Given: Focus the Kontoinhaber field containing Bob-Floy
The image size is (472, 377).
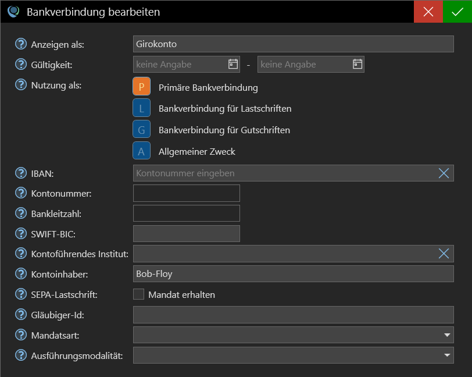Looking at the screenshot, I should point(294,273).
